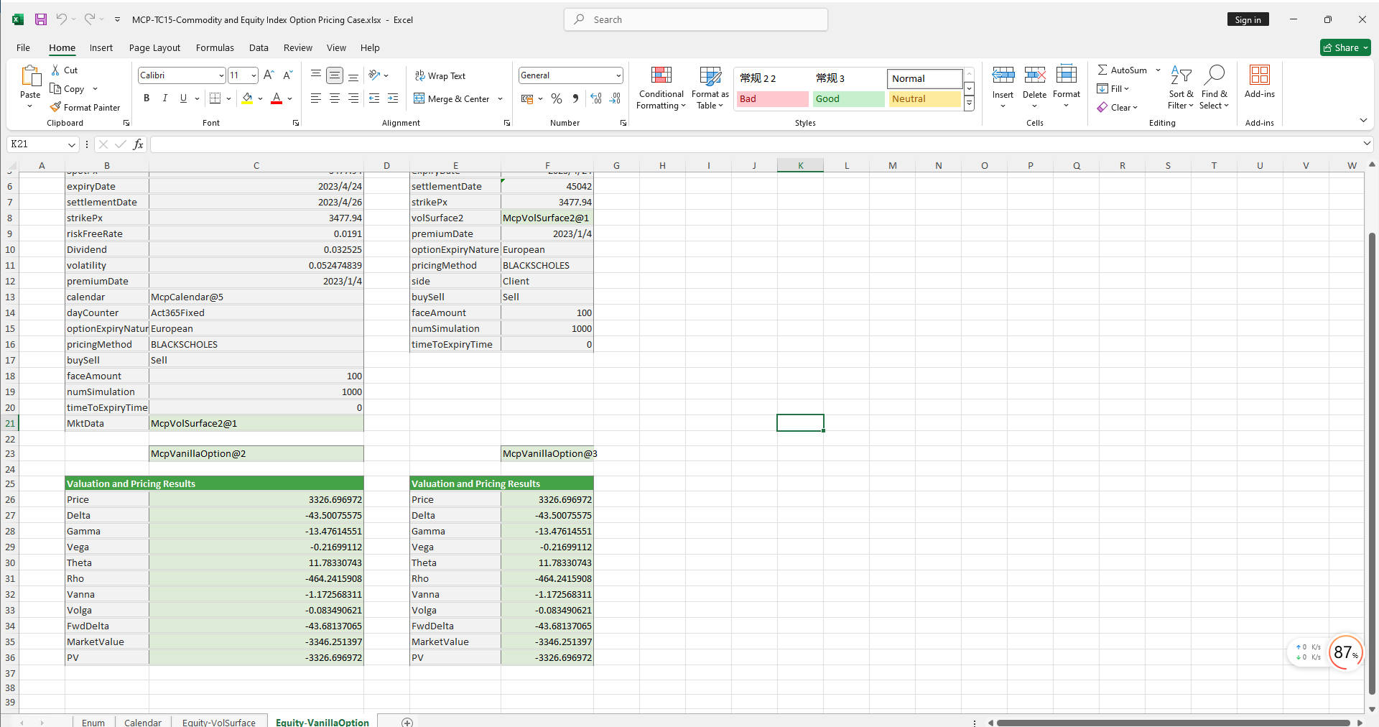
Task: Click the text orientation icon
Action: (374, 75)
